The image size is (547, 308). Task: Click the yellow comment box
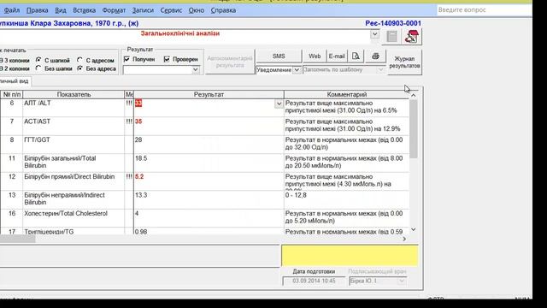point(350,256)
